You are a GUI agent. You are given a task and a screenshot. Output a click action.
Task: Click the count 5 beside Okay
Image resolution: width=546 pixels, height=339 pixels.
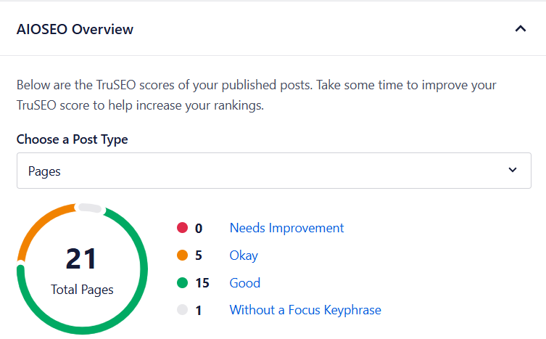[x=199, y=256]
